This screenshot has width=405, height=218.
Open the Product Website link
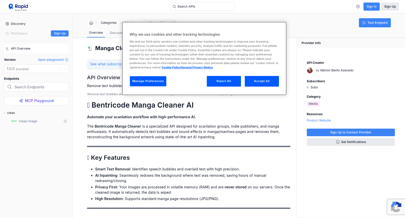pos(319,121)
